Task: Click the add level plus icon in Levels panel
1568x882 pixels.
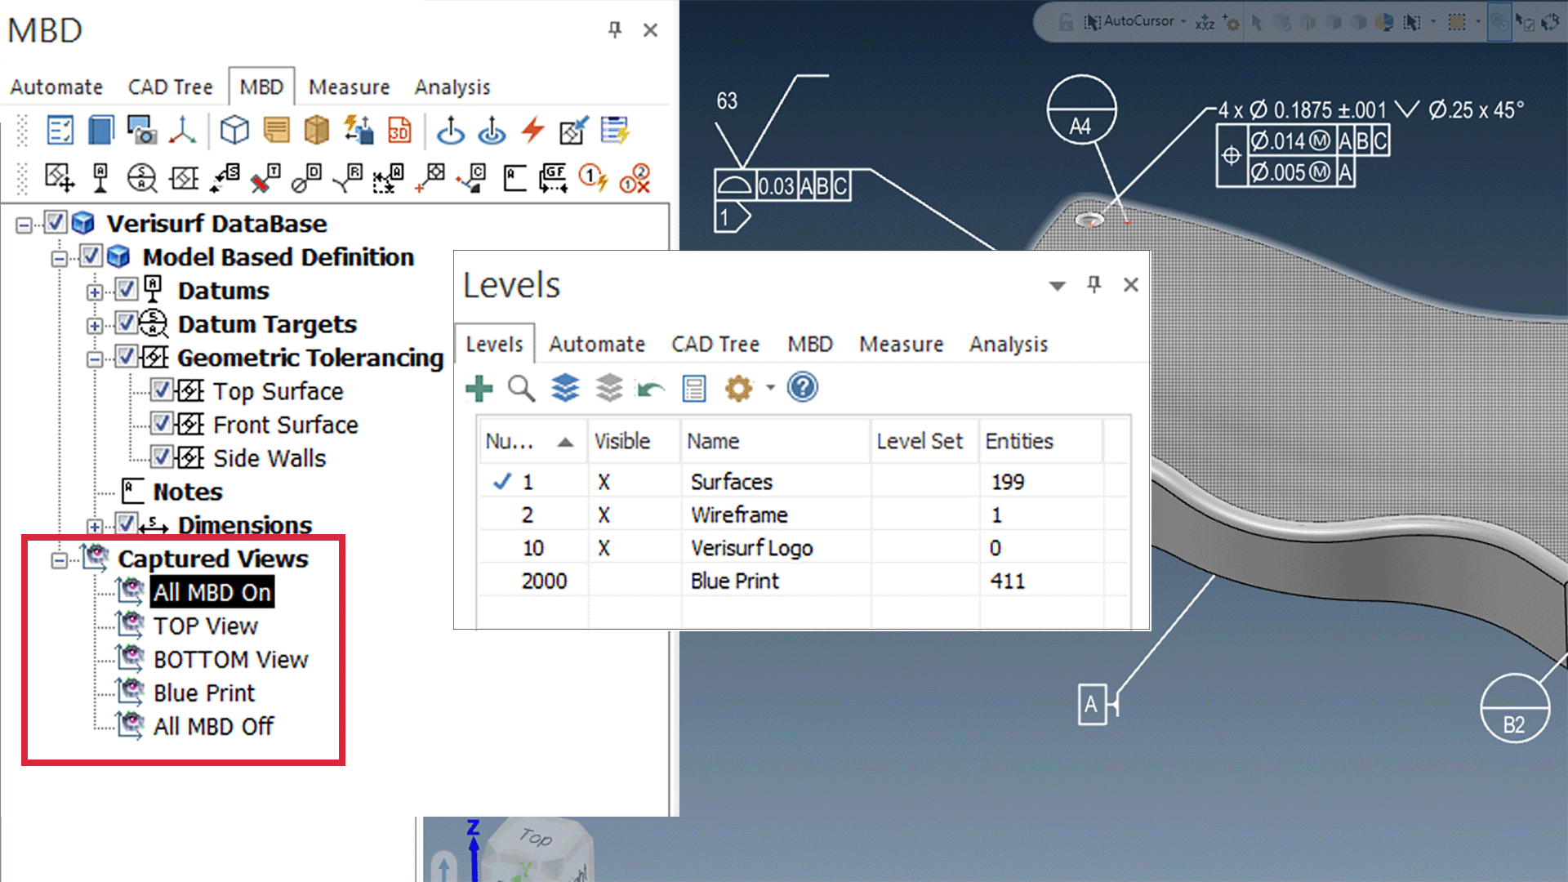Action: tap(480, 388)
